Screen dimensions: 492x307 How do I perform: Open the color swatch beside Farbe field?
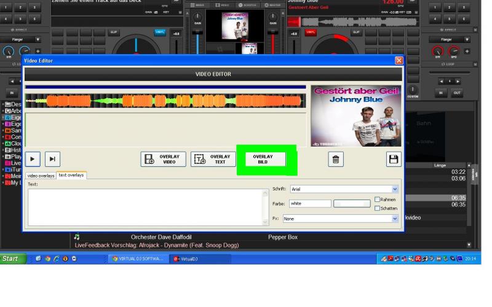[352, 204]
